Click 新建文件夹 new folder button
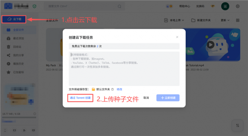Screen dimensions: 248x136 click(x=201, y=20)
